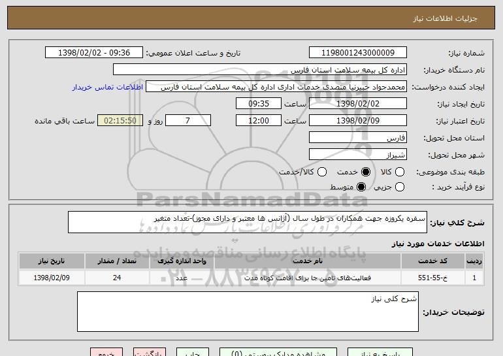Click the چاپ print button
The width and height of the screenshot is (503, 356).
pyautogui.click(x=193, y=352)
